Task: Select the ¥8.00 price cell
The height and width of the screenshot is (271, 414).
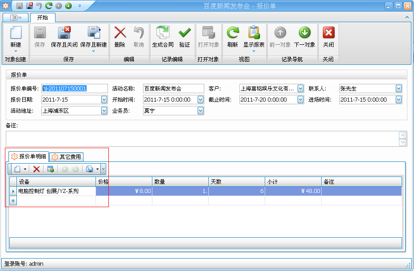Action: (x=124, y=191)
